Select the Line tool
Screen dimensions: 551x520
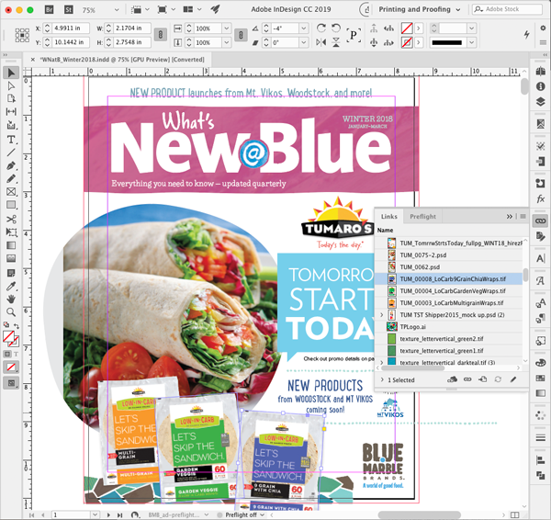11,153
